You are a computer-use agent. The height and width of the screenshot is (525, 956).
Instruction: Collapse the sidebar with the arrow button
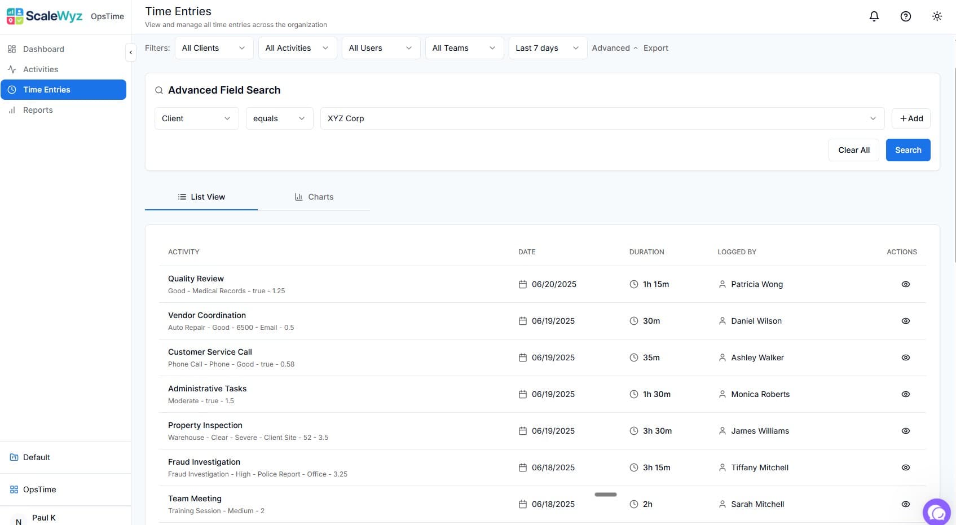131,52
